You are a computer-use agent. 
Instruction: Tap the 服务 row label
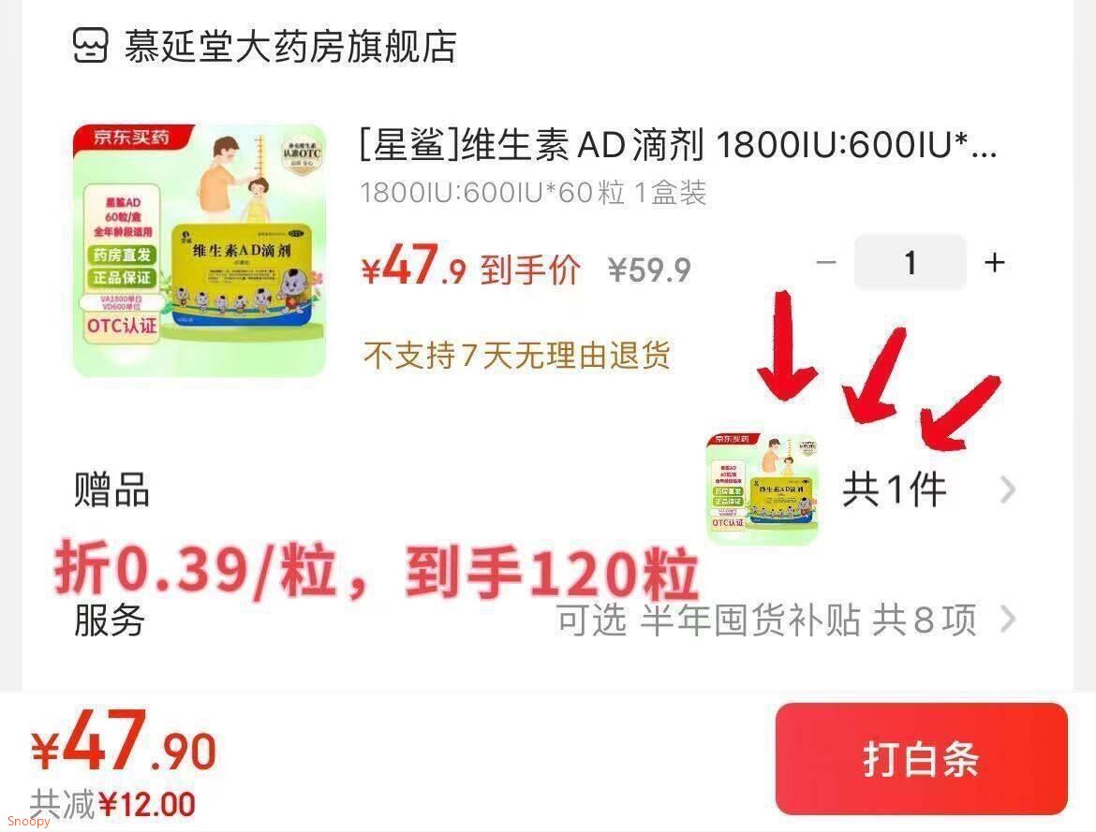click(110, 620)
